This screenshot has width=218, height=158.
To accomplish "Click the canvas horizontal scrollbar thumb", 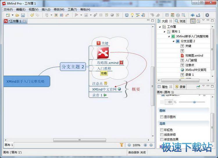I will pyautogui.click(x=80, y=140).
